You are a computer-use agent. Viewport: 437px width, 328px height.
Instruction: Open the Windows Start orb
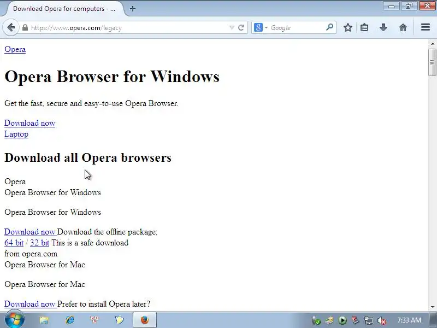(x=15, y=320)
